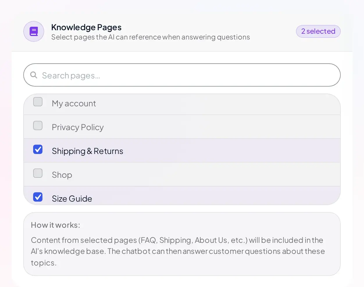The height and width of the screenshot is (287, 364).
Task: Uncheck the Shipping & Returns checkbox
Action: pos(38,150)
